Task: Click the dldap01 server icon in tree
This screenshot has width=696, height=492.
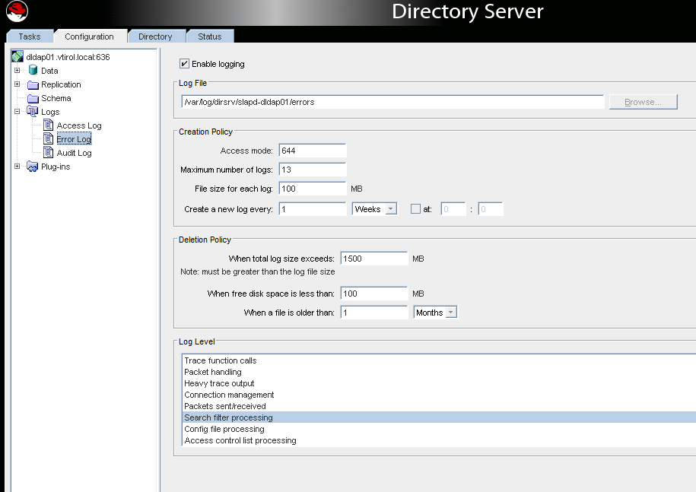Action: 17,56
